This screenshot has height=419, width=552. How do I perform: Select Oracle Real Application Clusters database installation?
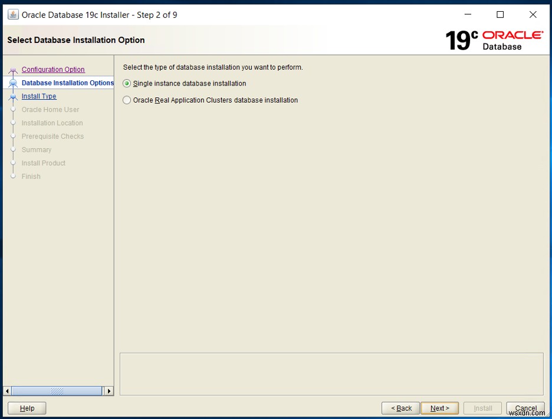click(126, 100)
